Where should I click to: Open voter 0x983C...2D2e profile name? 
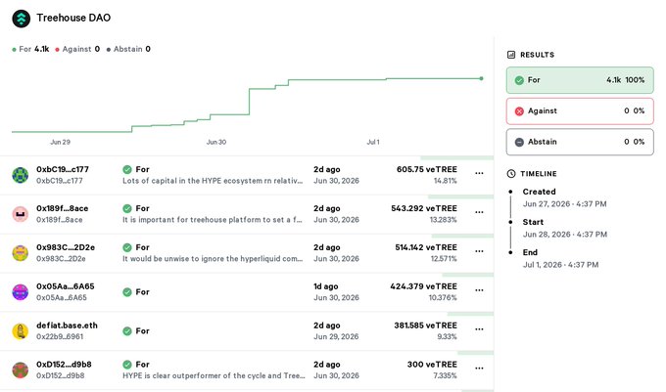click(x=66, y=247)
